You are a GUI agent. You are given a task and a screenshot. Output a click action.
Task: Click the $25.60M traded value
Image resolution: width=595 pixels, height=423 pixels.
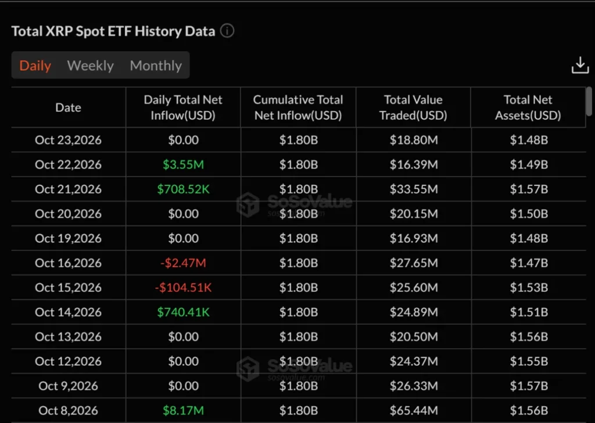coord(414,288)
